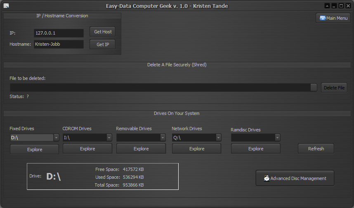Image resolution: width=354 pixels, height=208 pixels.
Task: Click the Delete File button
Action: click(x=334, y=88)
